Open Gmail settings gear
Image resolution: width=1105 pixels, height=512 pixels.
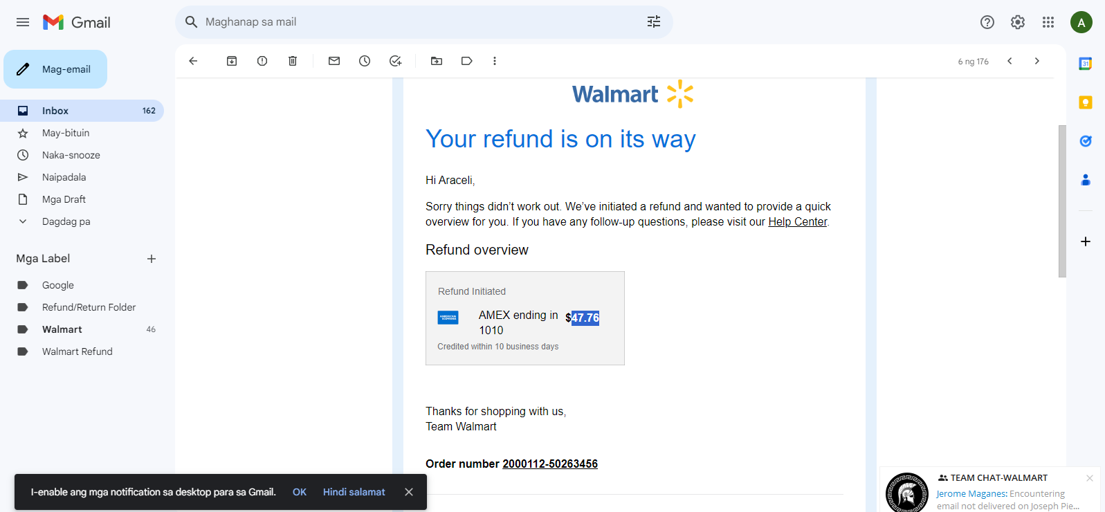tap(1018, 22)
